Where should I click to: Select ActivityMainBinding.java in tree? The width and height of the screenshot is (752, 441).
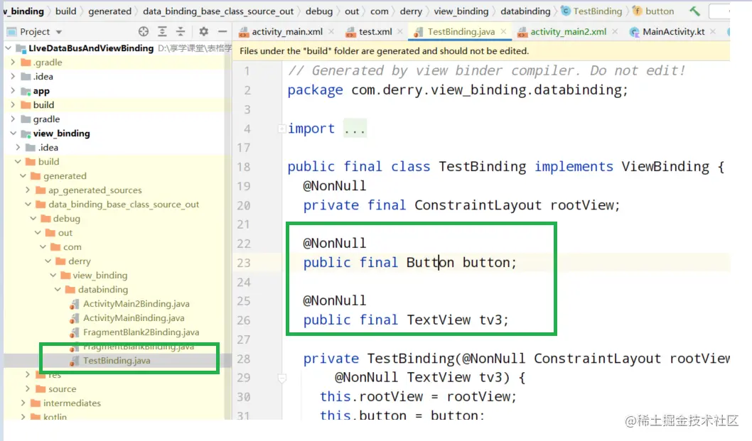[134, 318]
